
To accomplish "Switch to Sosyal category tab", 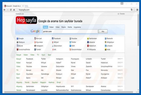I will [x=19, y=55].
